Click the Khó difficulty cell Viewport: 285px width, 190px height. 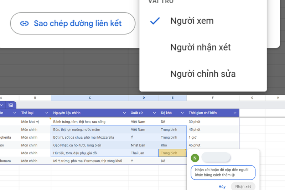172,145
